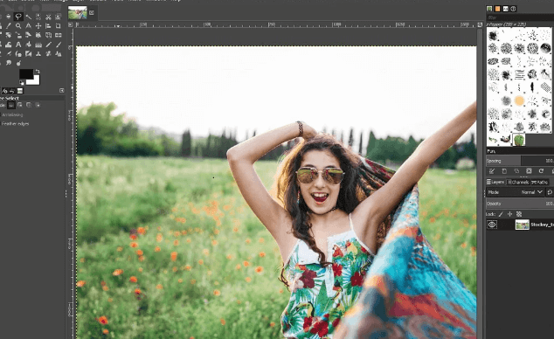
Task: Pick the green pepper brush thumbnail
Action: point(519,140)
